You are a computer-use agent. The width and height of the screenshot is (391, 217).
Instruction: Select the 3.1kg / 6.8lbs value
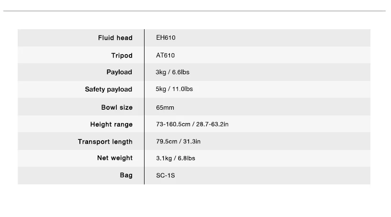(176, 158)
